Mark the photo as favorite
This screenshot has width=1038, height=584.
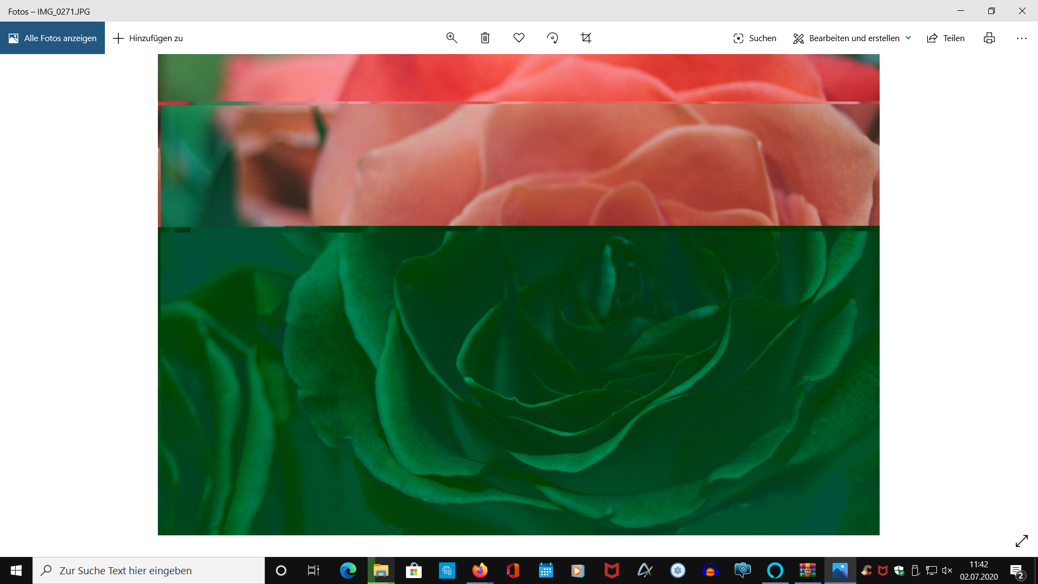(x=518, y=38)
